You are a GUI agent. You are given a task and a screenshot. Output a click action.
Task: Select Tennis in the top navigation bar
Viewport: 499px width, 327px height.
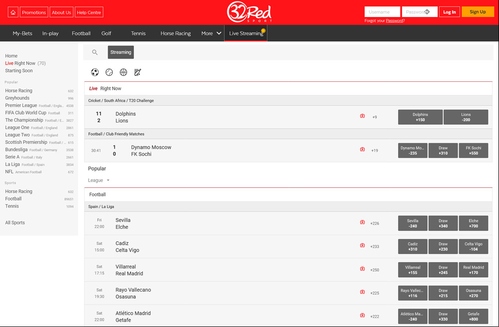[x=138, y=33]
